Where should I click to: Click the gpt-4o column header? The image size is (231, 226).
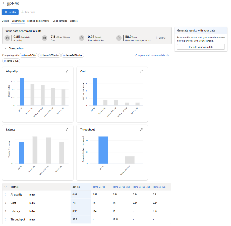pos(76,187)
